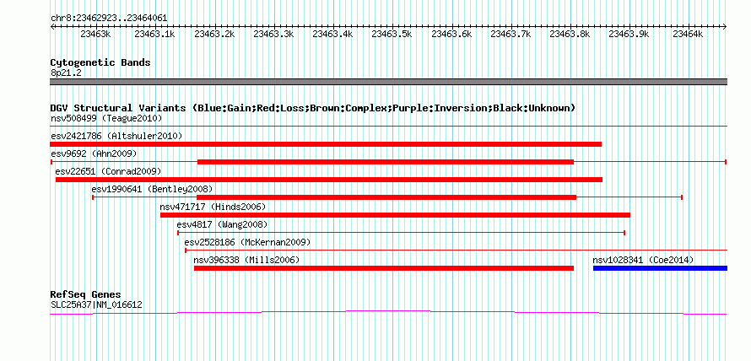The image size is (751, 361).
Task: Click the esv1990641 (Bentley2008) label
Action: point(152,189)
